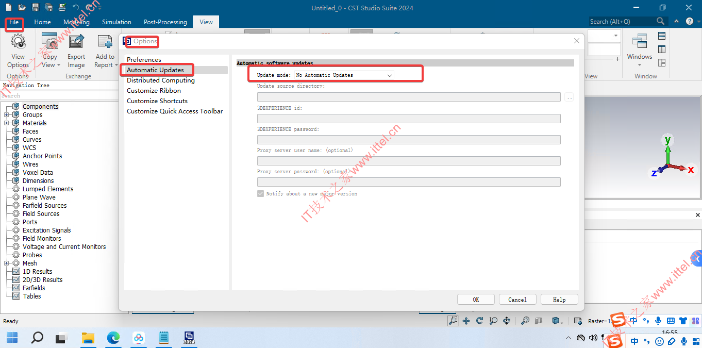Click the Rotate View Plane icon in status bar
This screenshot has width=702, height=348.
click(507, 321)
